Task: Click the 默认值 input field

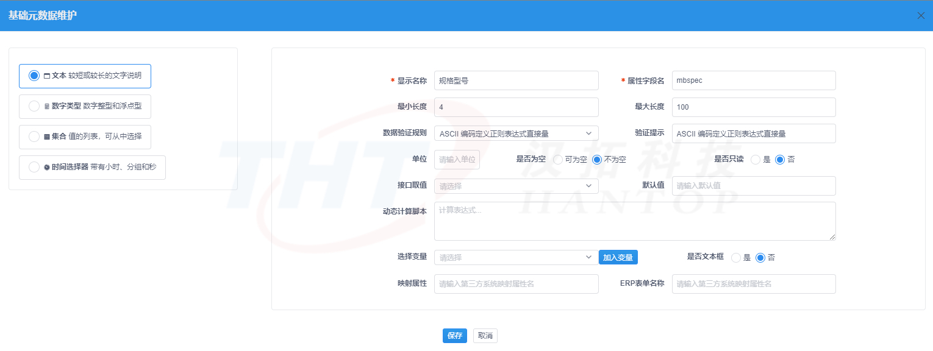Action: click(754, 186)
